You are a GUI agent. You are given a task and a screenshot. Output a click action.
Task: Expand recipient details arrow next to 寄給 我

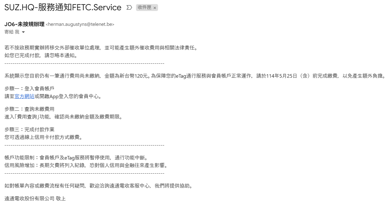(23, 32)
